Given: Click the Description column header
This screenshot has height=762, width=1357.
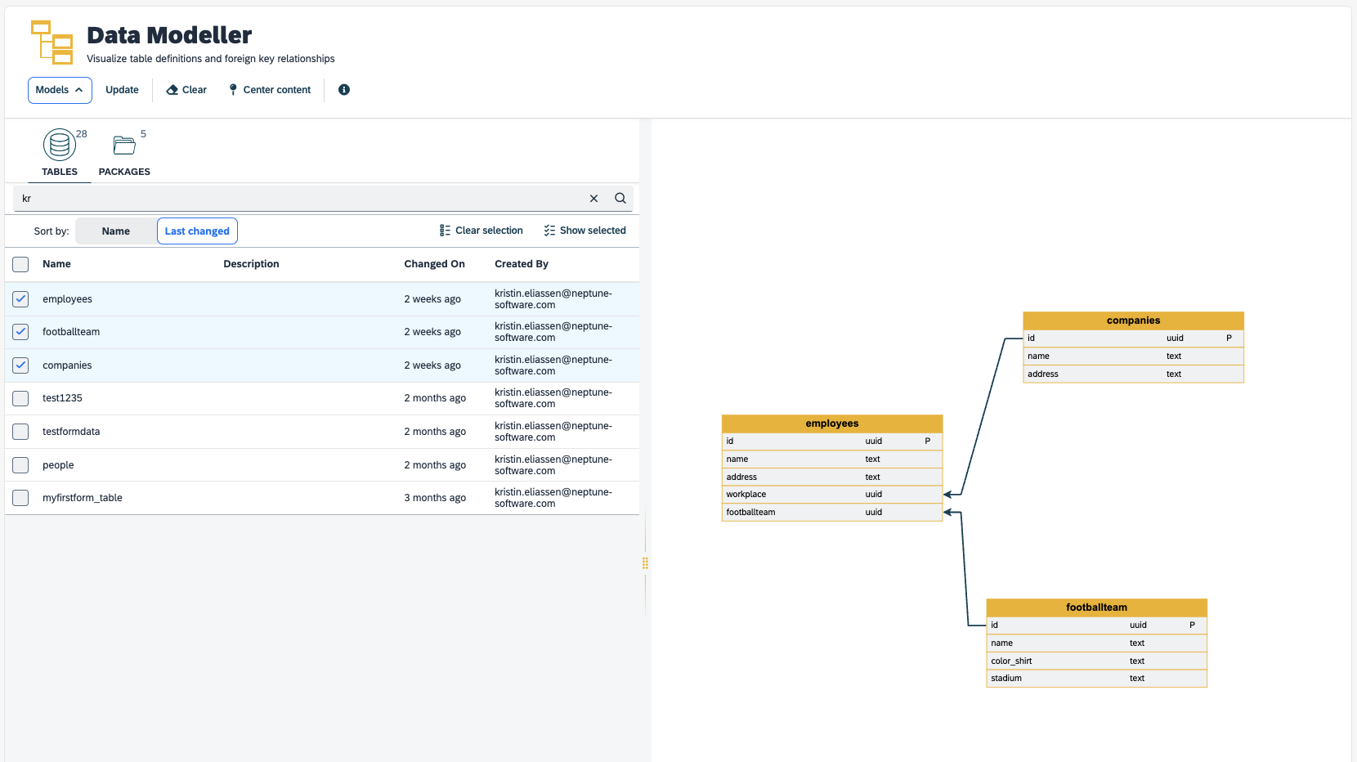Looking at the screenshot, I should (x=251, y=264).
